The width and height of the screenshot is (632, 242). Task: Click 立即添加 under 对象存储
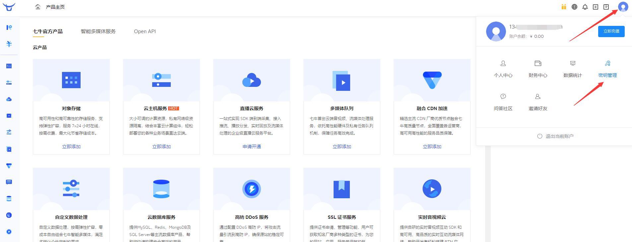coord(71,147)
